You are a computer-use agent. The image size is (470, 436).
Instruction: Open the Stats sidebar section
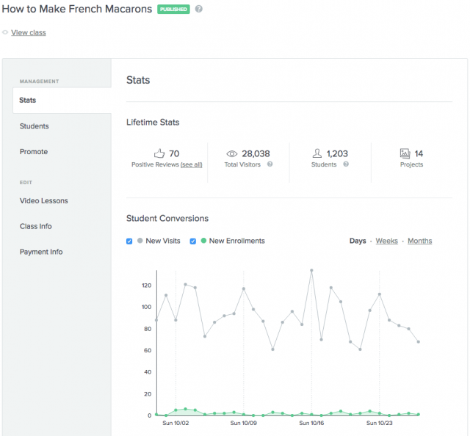pyautogui.click(x=28, y=101)
